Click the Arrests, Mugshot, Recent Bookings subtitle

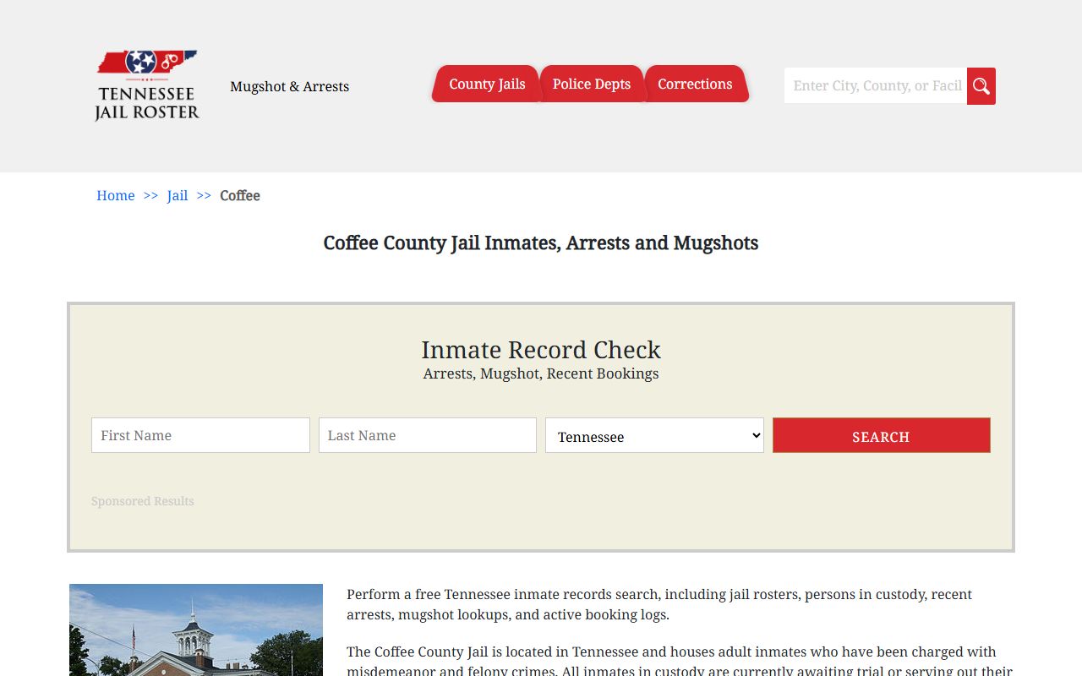pyautogui.click(x=541, y=373)
